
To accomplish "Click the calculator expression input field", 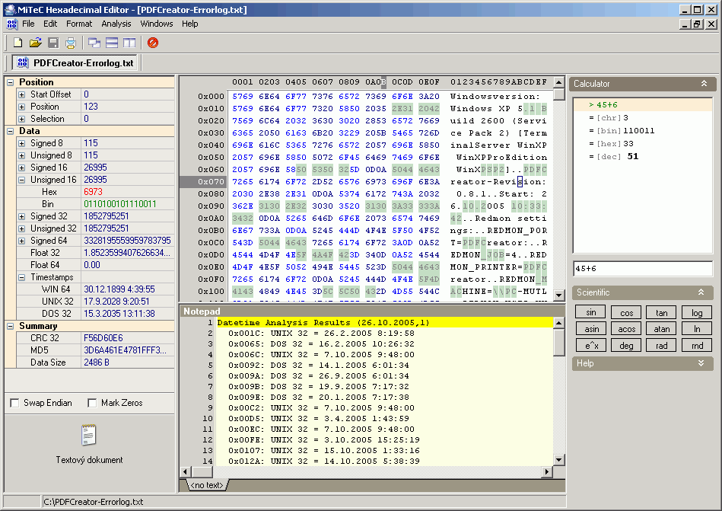I will pos(643,269).
